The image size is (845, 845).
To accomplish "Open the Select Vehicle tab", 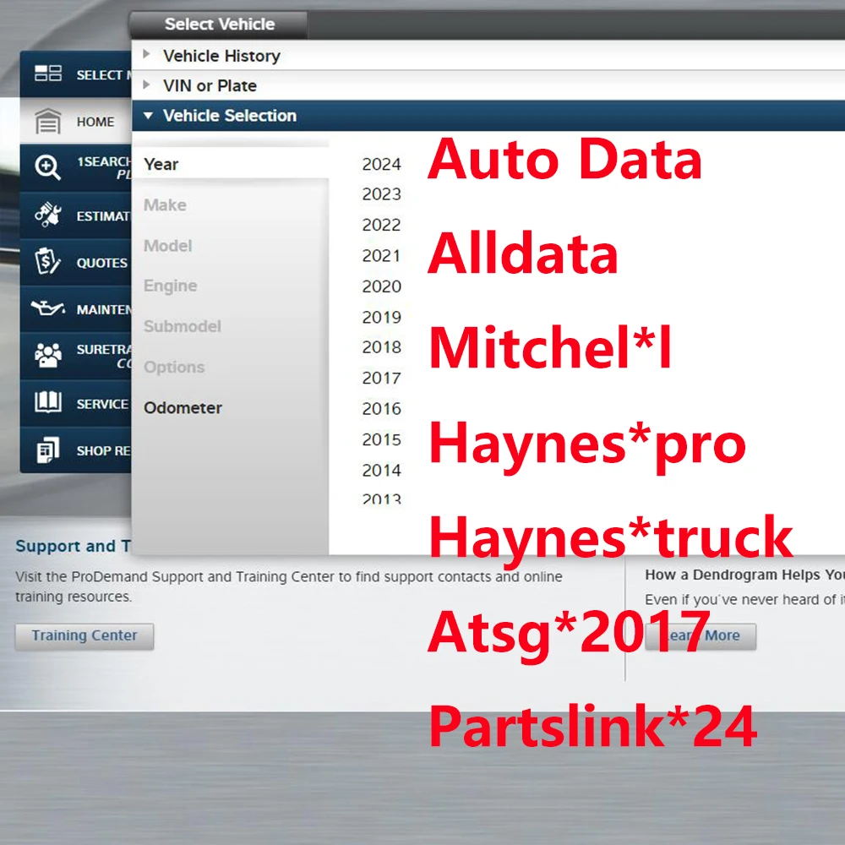I will (220, 25).
